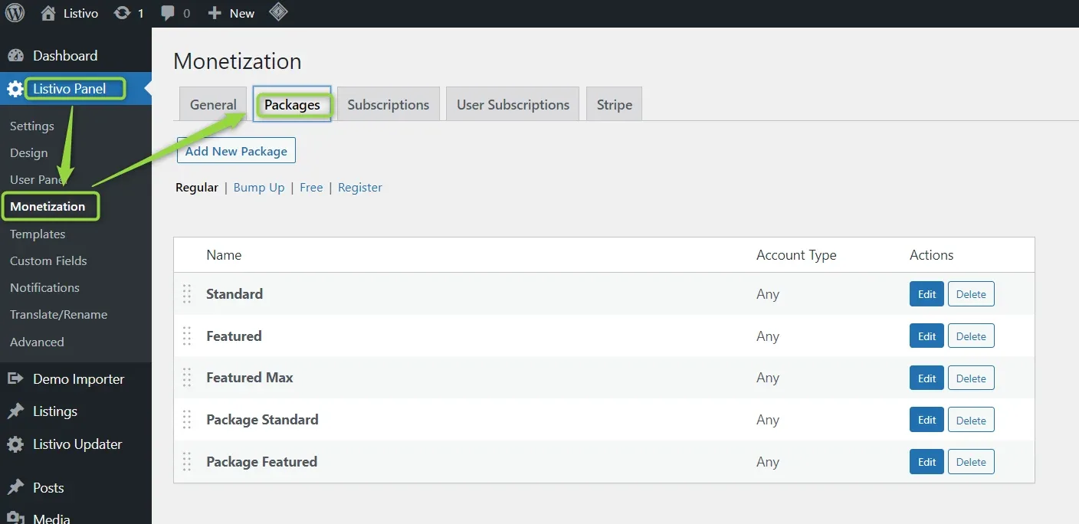The width and height of the screenshot is (1079, 524).
Task: Go to Settings submenu item
Action: tap(32, 126)
